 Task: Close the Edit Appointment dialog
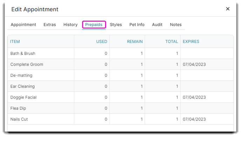click(x=228, y=9)
